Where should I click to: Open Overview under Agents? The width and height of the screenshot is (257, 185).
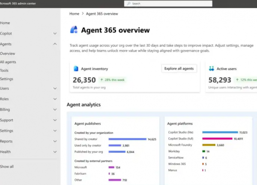8,53
